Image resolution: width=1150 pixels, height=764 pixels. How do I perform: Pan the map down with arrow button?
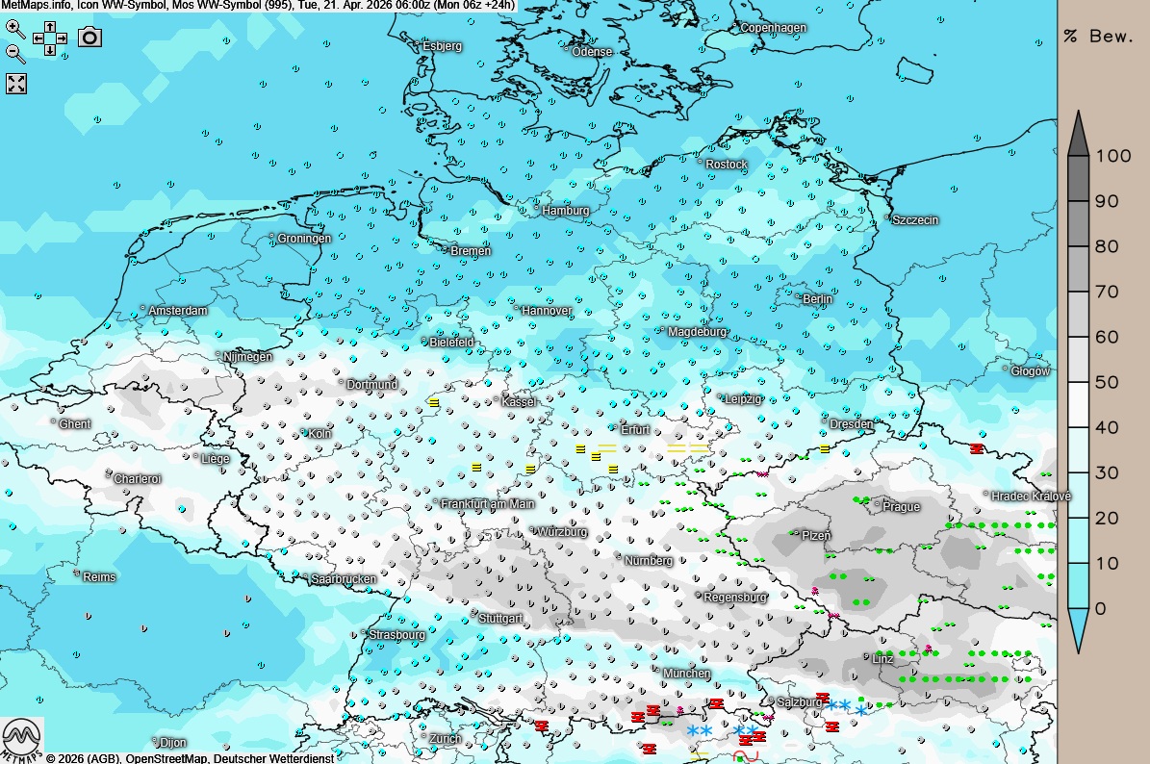pyautogui.click(x=50, y=50)
